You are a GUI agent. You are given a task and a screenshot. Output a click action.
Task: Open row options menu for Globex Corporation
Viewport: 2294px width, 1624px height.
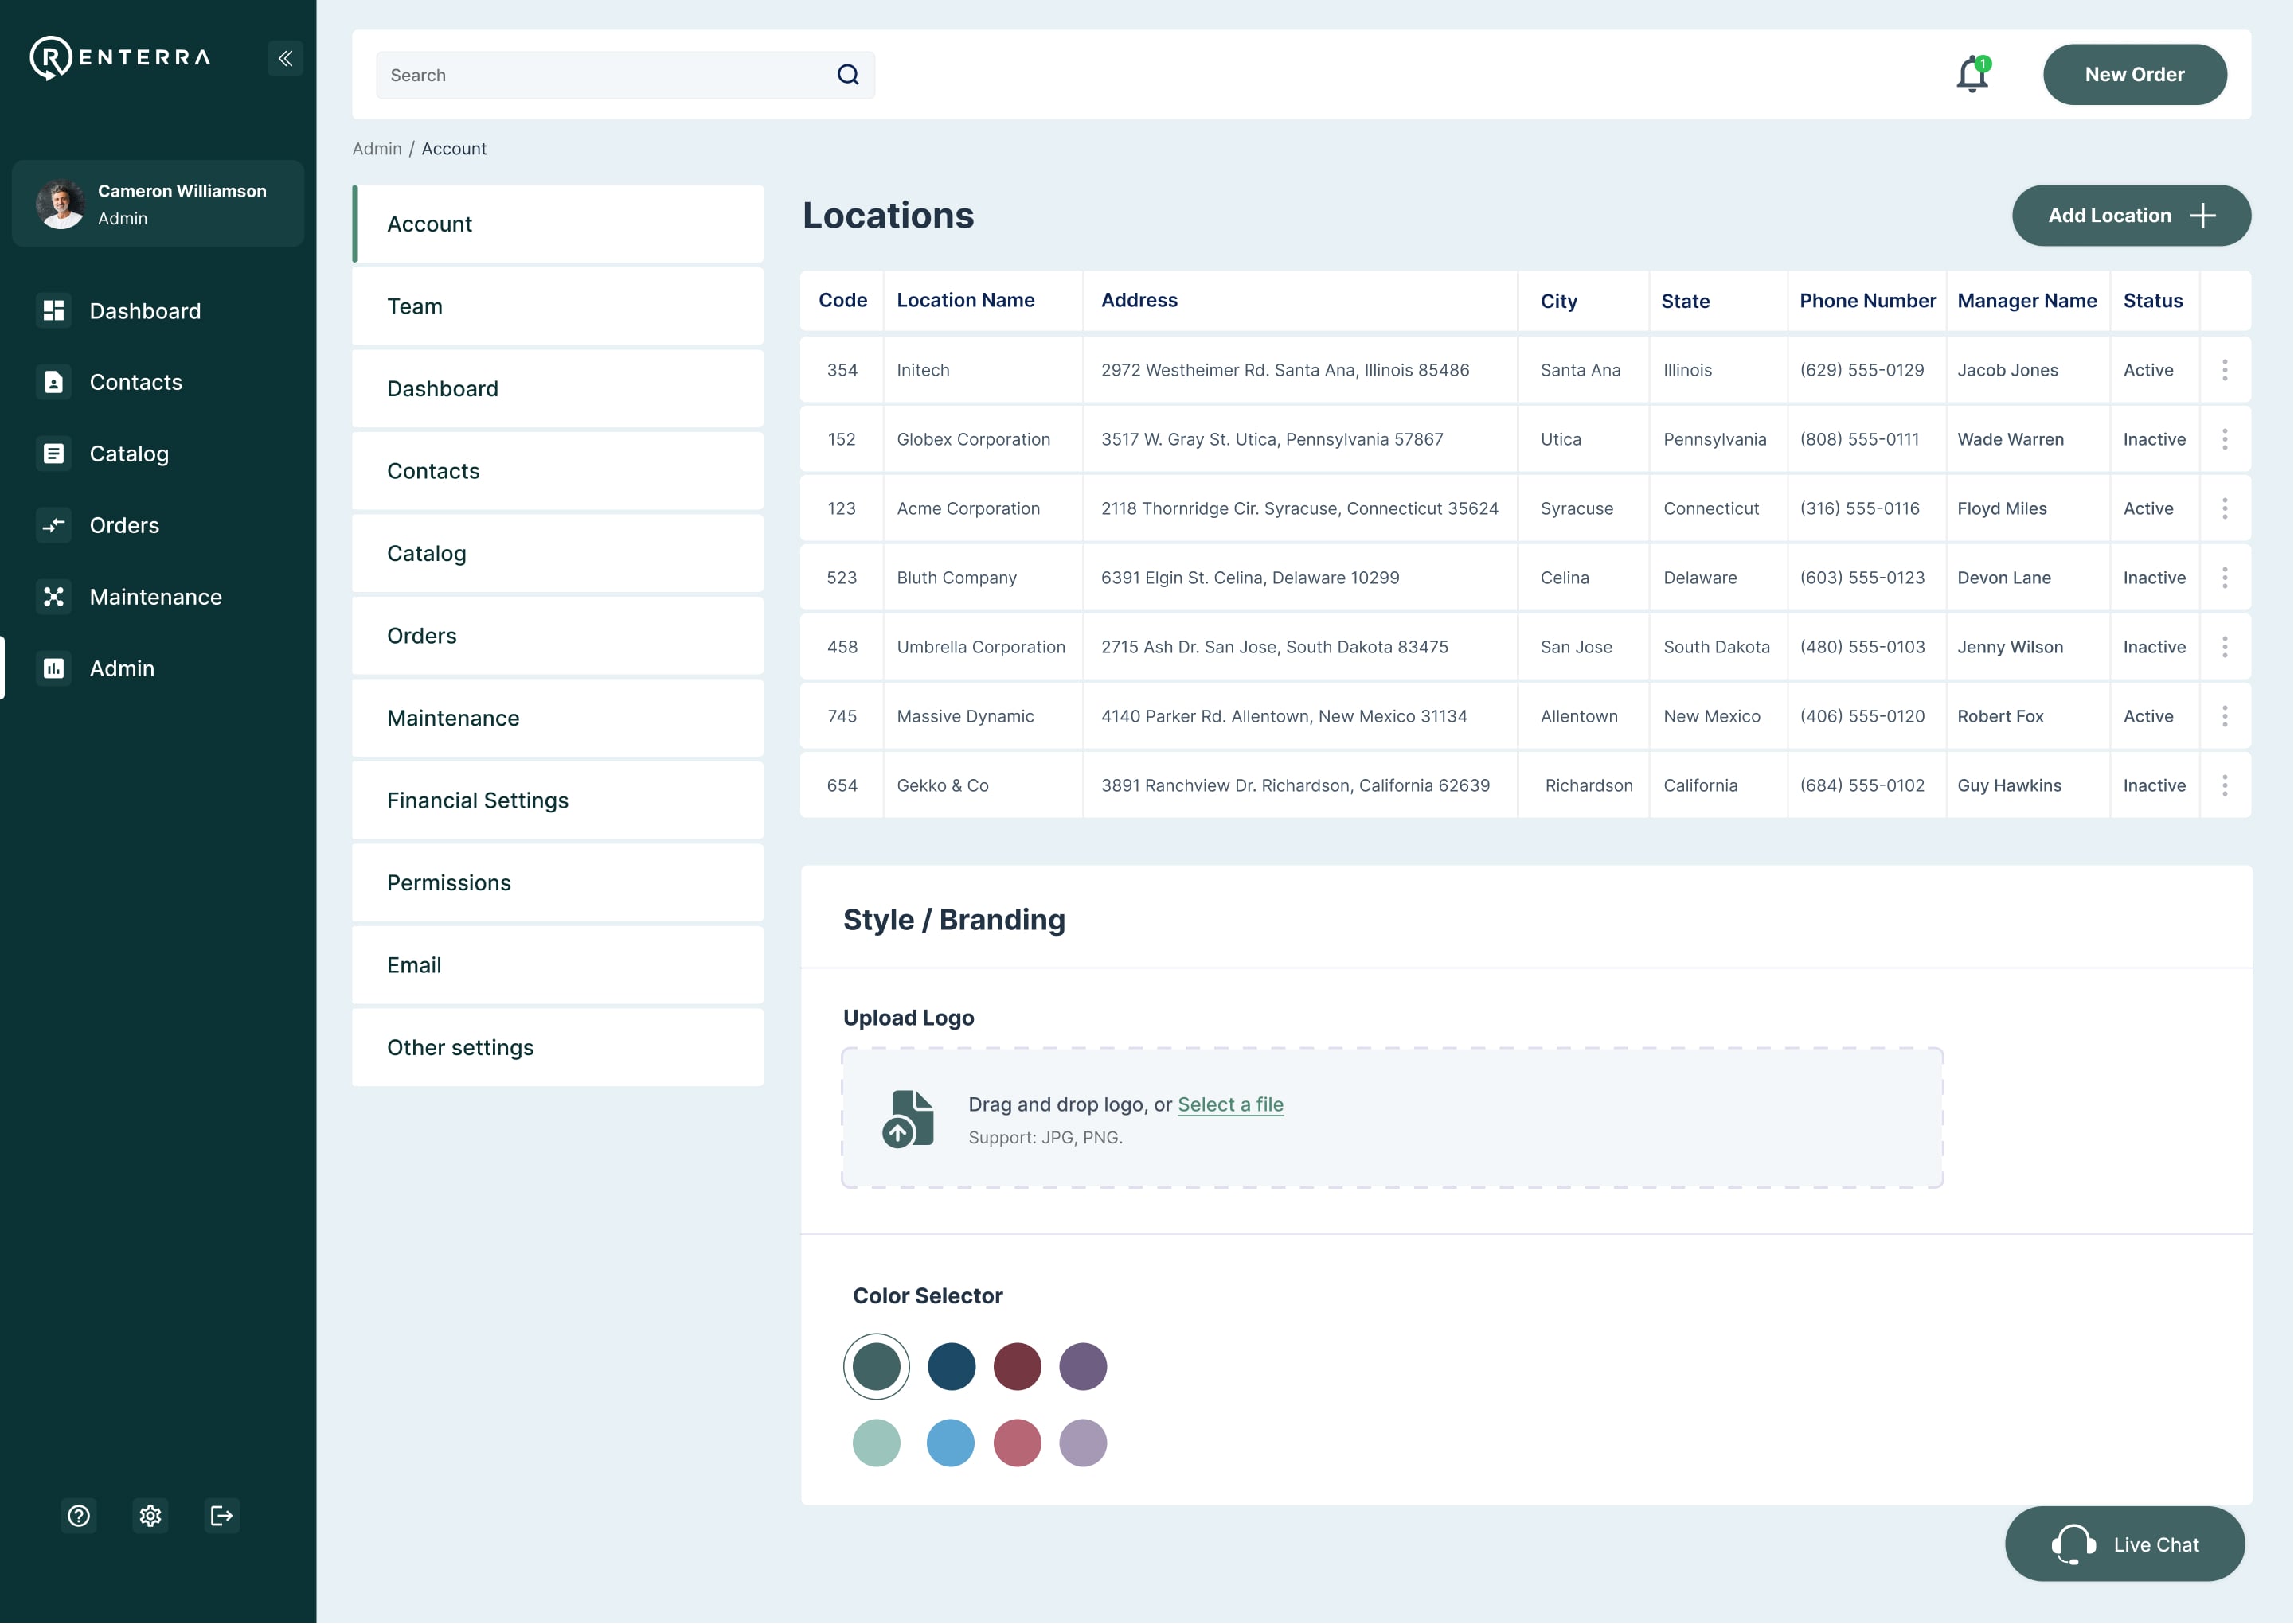pos(2225,439)
